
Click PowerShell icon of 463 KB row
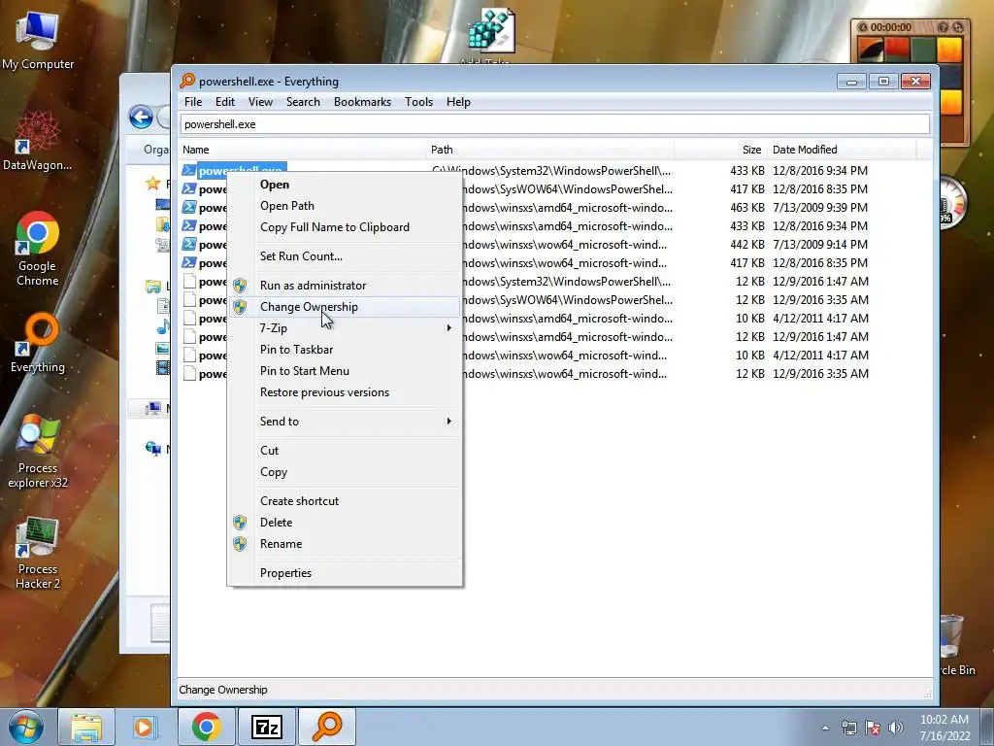point(189,208)
